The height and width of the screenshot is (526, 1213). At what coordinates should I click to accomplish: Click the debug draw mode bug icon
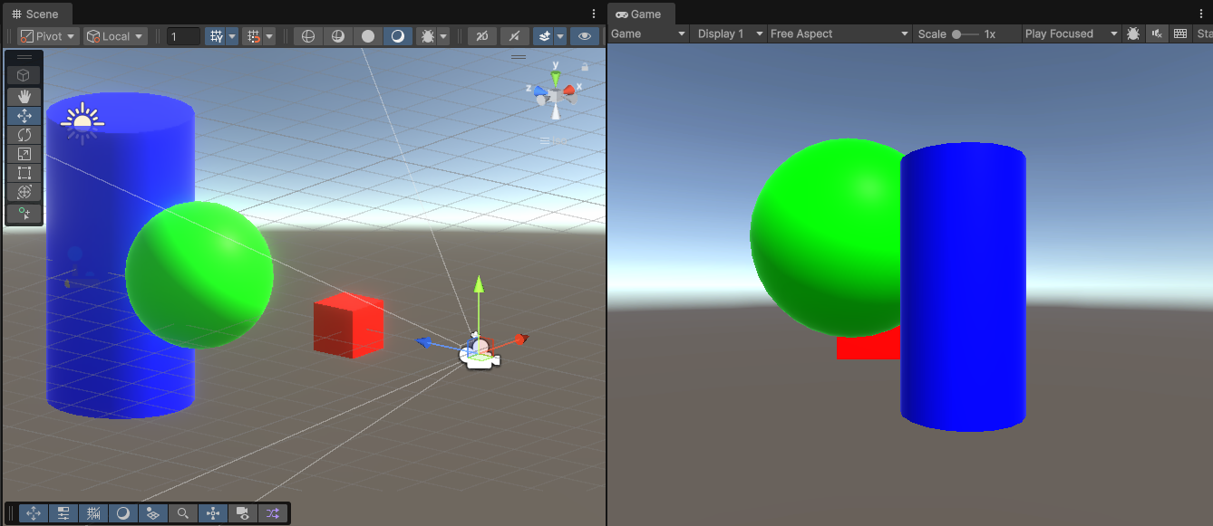426,36
